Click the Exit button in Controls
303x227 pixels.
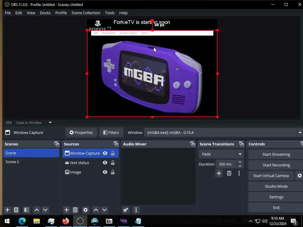[x=276, y=207]
